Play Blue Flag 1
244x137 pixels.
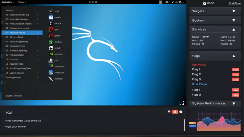235,90
